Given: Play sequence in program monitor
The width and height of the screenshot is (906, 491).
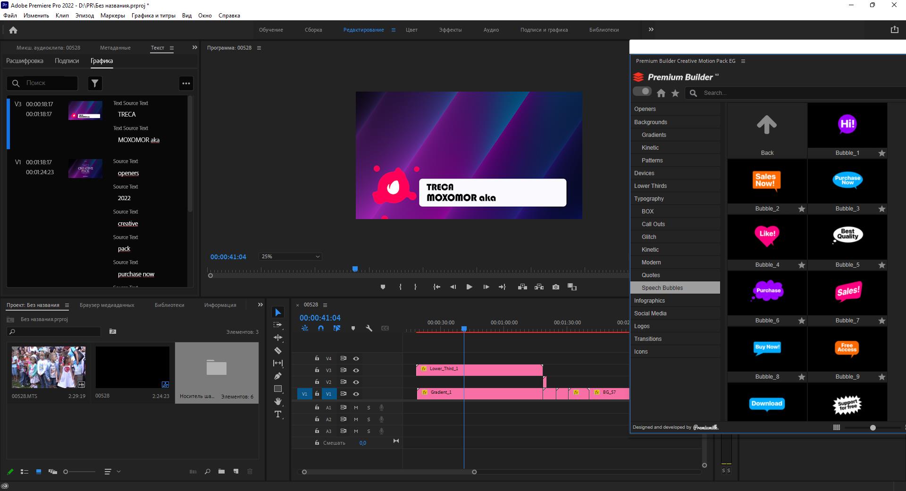Looking at the screenshot, I should [x=469, y=287].
